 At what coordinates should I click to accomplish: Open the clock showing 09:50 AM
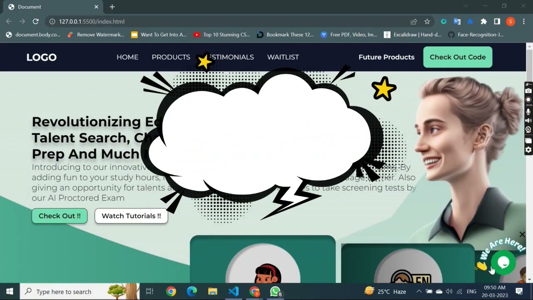pyautogui.click(x=496, y=292)
